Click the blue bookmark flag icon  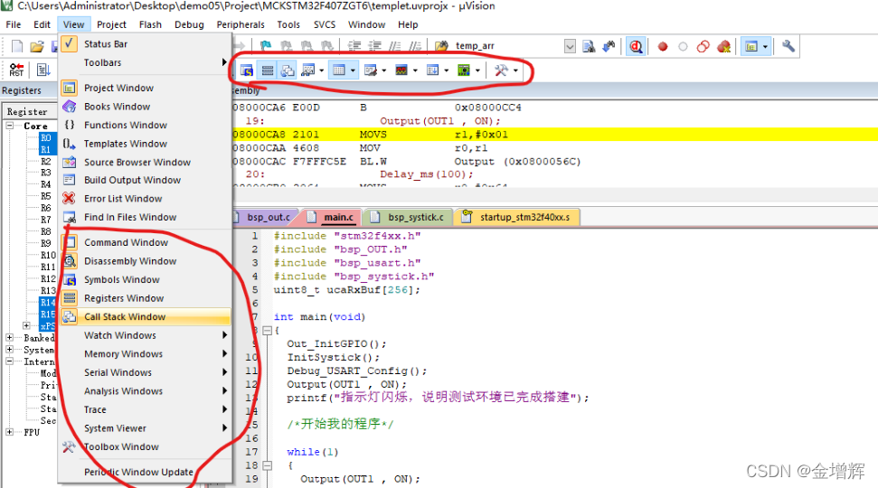click(266, 46)
